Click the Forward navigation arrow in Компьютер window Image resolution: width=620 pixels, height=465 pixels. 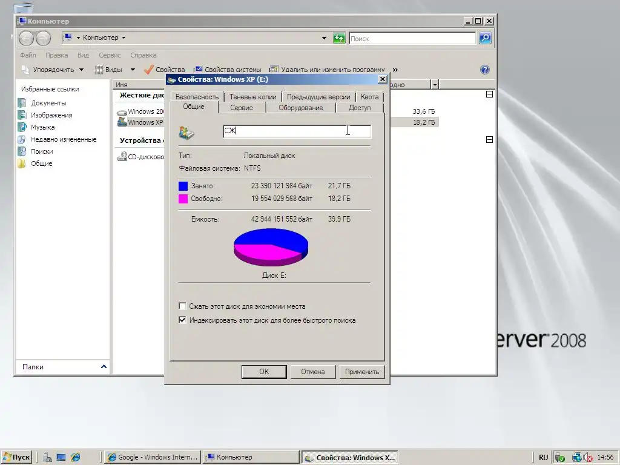point(43,38)
